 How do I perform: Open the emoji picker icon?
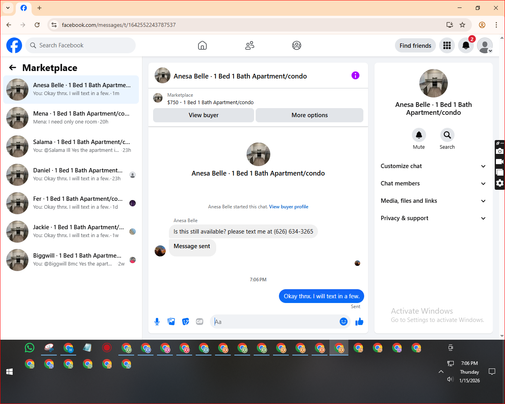[344, 322]
